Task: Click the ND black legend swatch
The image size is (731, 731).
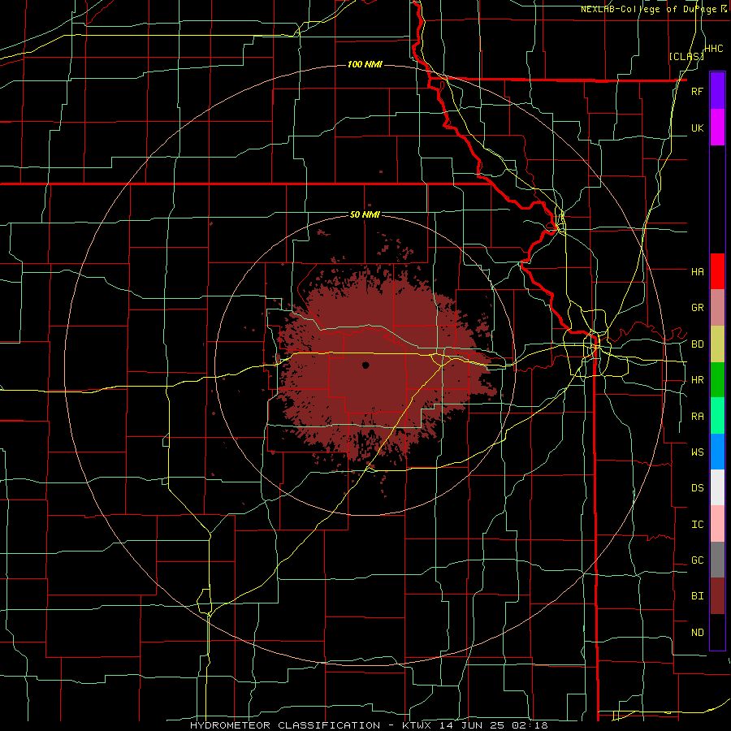Action: coord(717,632)
